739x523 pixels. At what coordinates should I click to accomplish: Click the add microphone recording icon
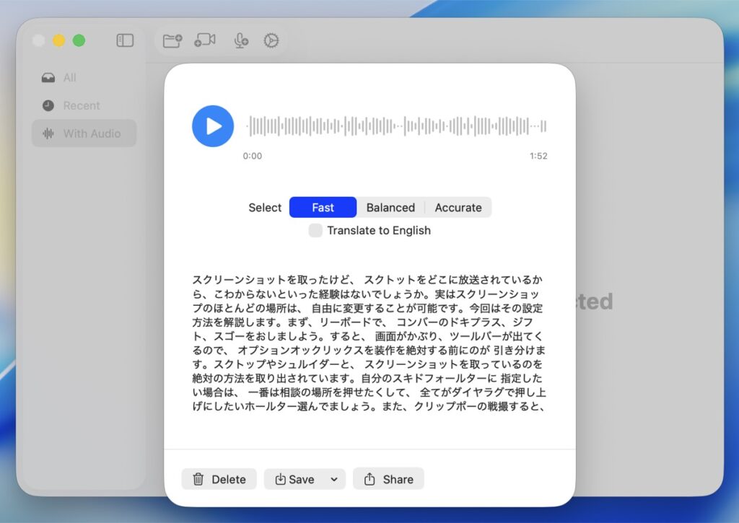pos(241,40)
